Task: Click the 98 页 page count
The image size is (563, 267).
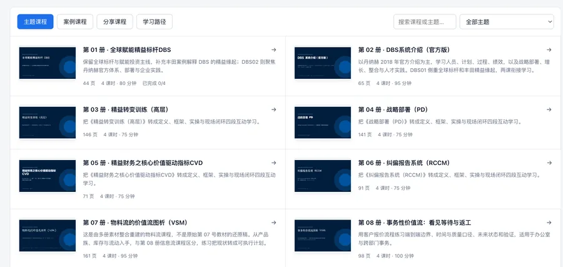Action: click(x=364, y=256)
